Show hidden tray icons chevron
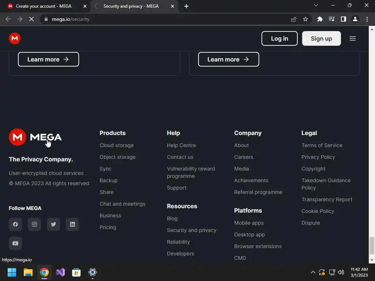 pos(313,272)
